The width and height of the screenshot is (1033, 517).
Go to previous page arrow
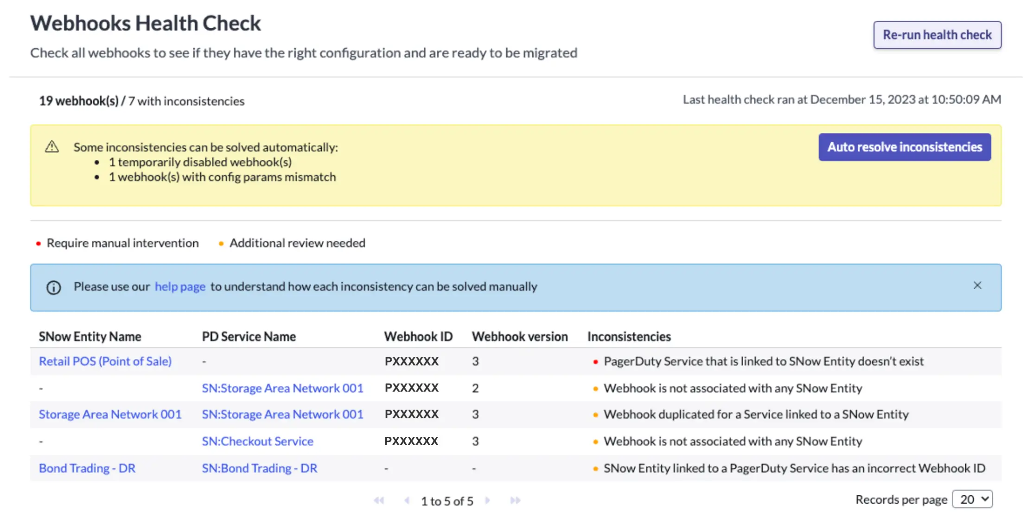coord(407,500)
